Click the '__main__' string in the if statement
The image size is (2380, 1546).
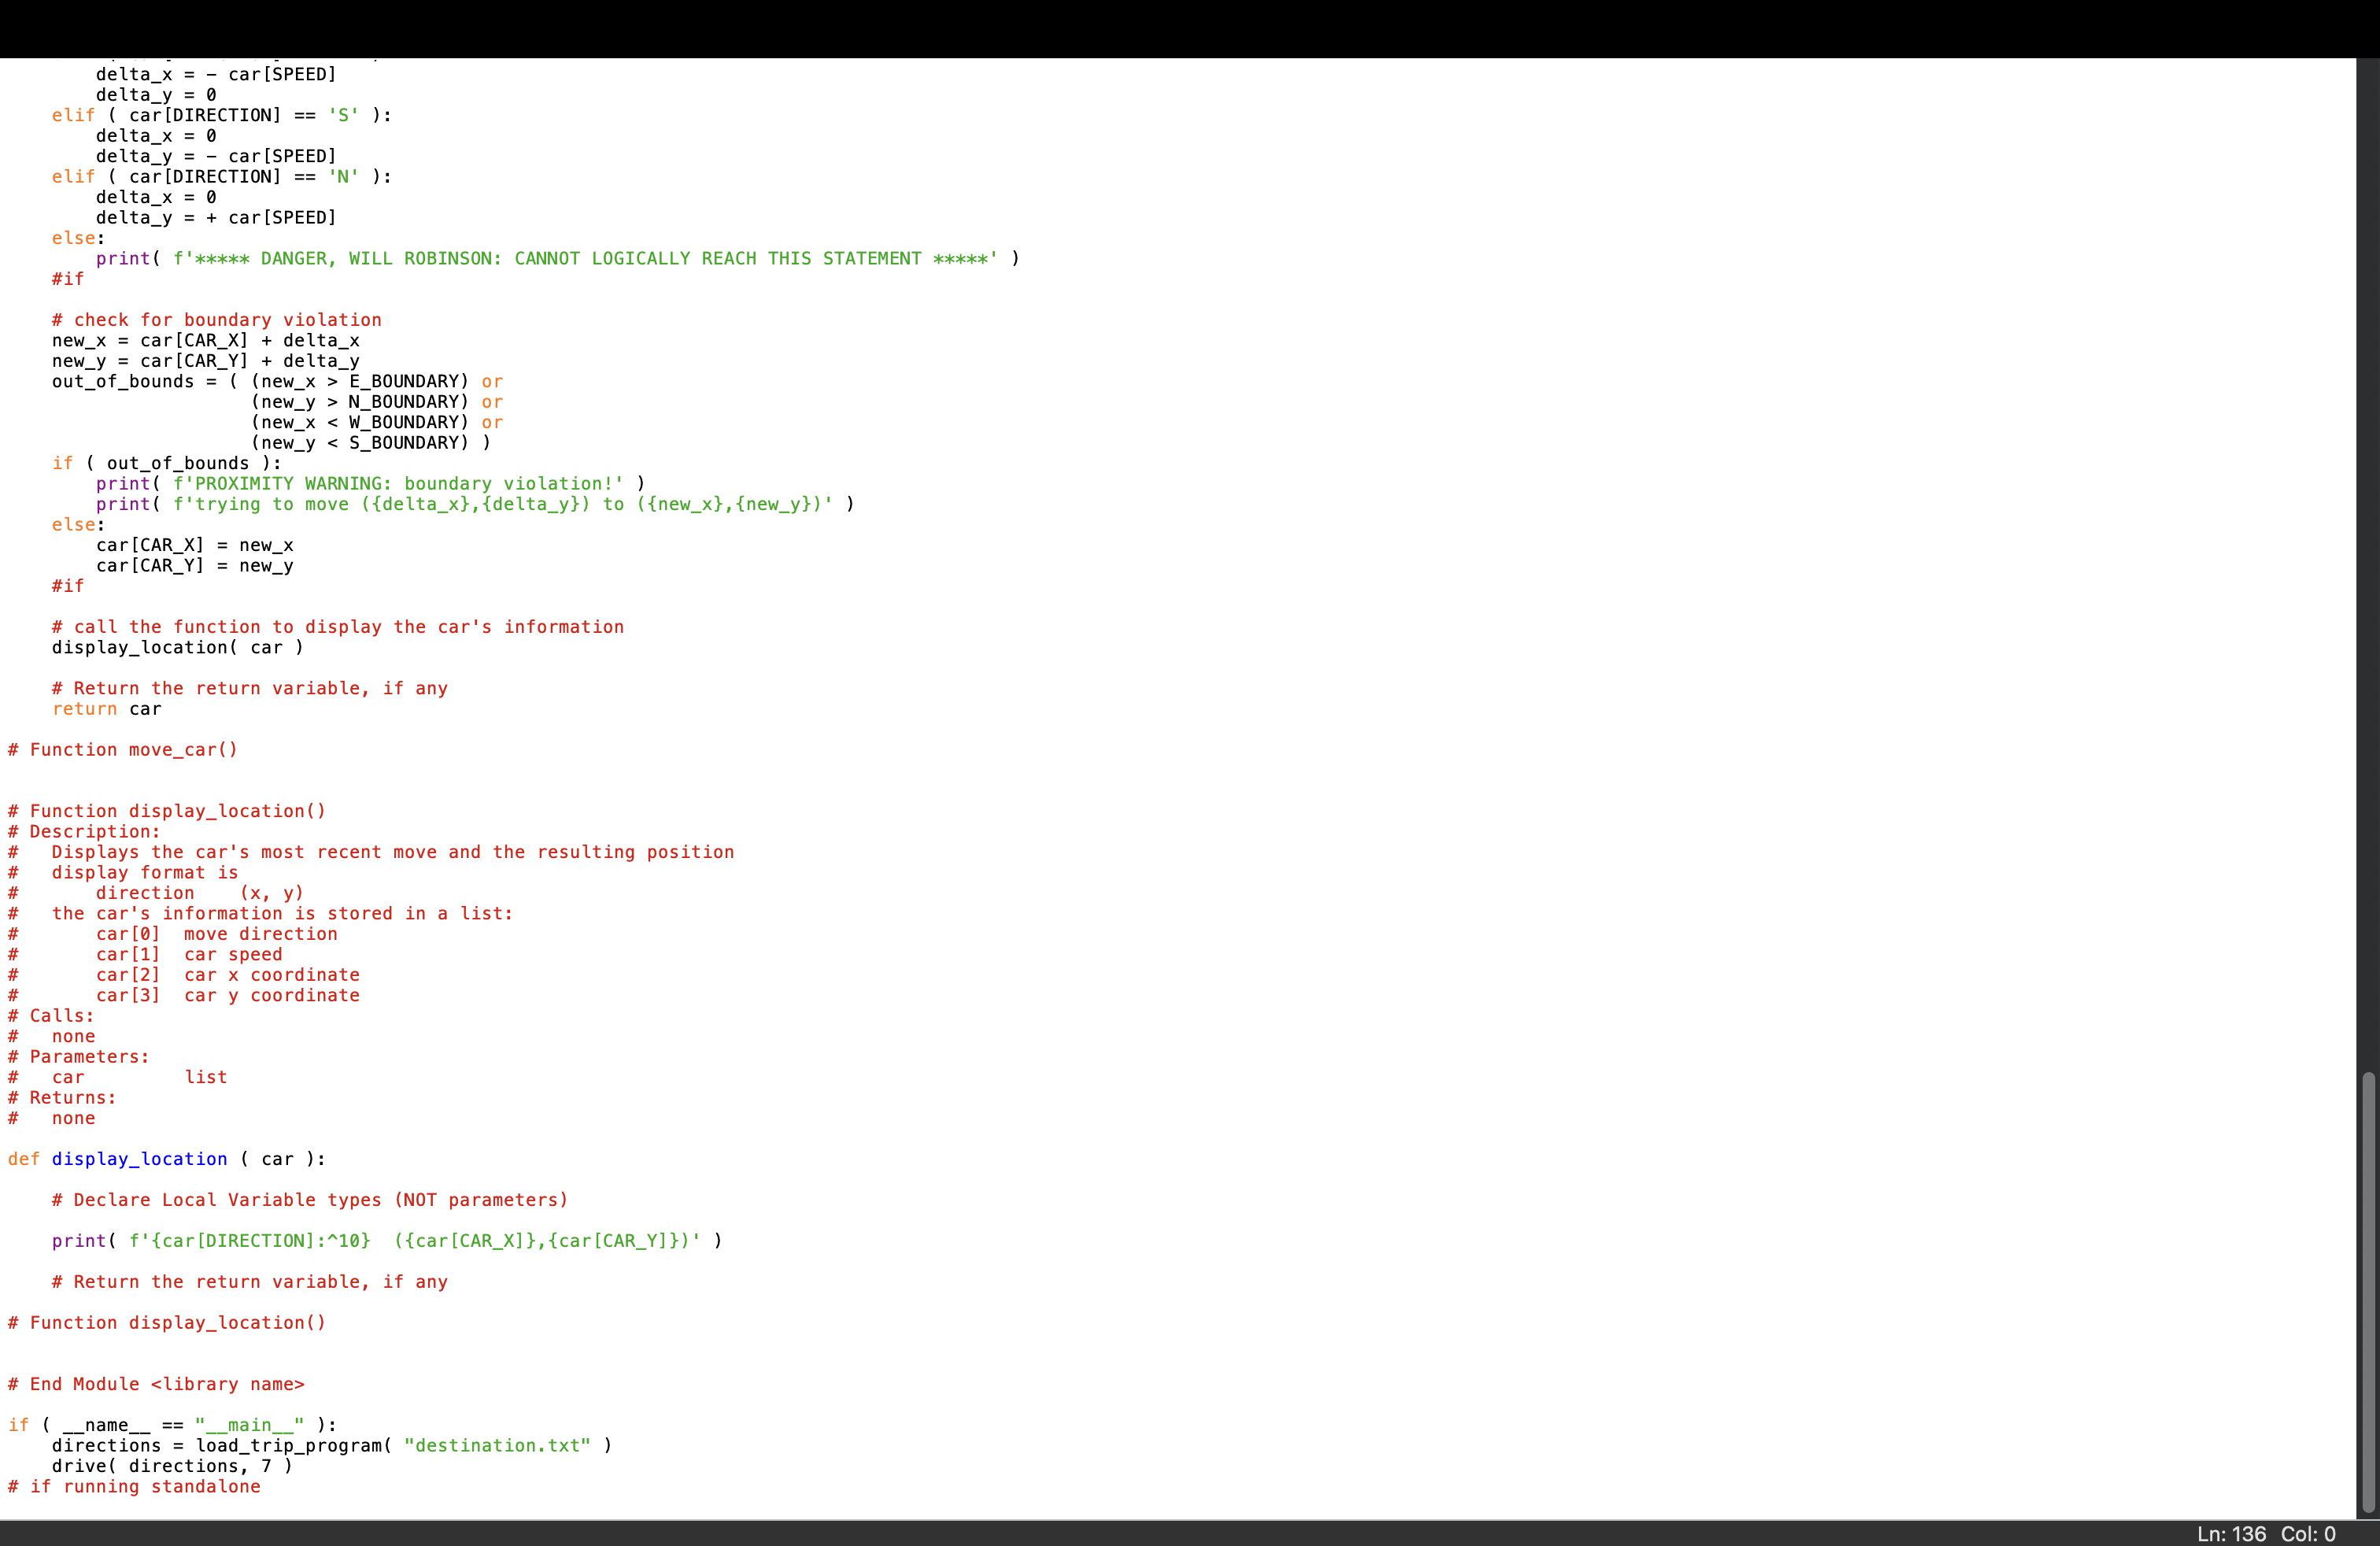click(249, 1425)
